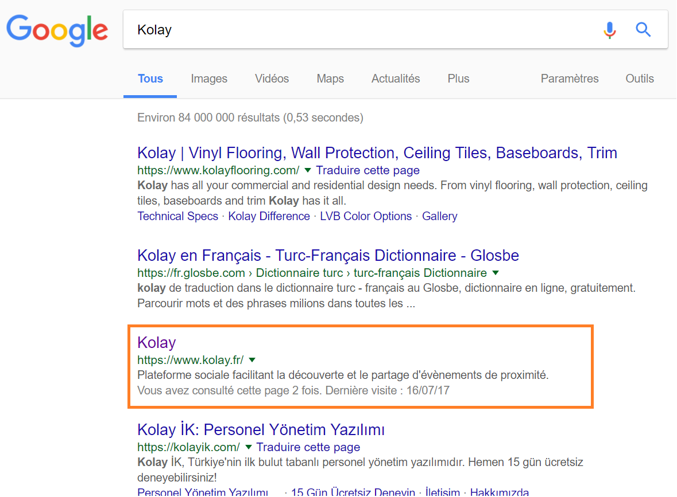
Task: Click Traduire cette page for kolayflooring
Action: click(x=367, y=170)
